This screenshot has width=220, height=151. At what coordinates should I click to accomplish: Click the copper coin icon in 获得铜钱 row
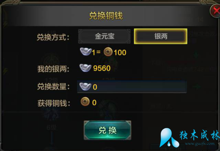click(x=85, y=101)
